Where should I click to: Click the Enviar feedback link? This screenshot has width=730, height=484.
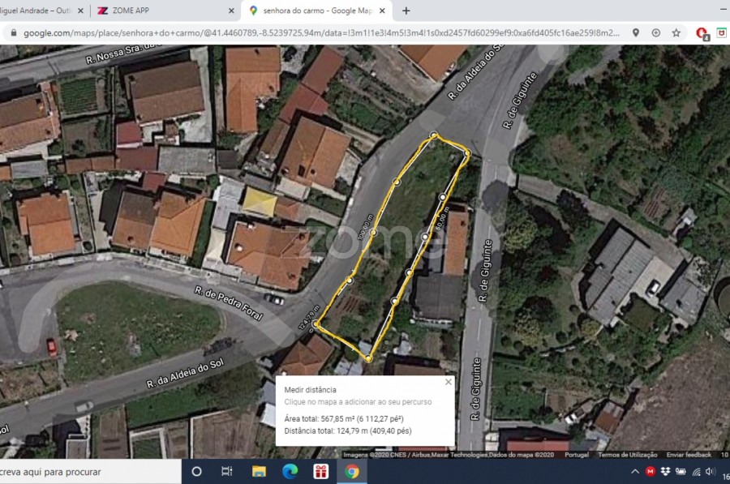point(689,455)
